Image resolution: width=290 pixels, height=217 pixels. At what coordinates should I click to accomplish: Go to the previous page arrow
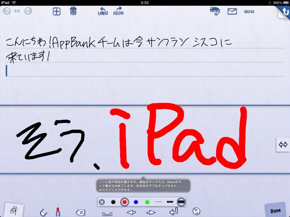point(7,11)
